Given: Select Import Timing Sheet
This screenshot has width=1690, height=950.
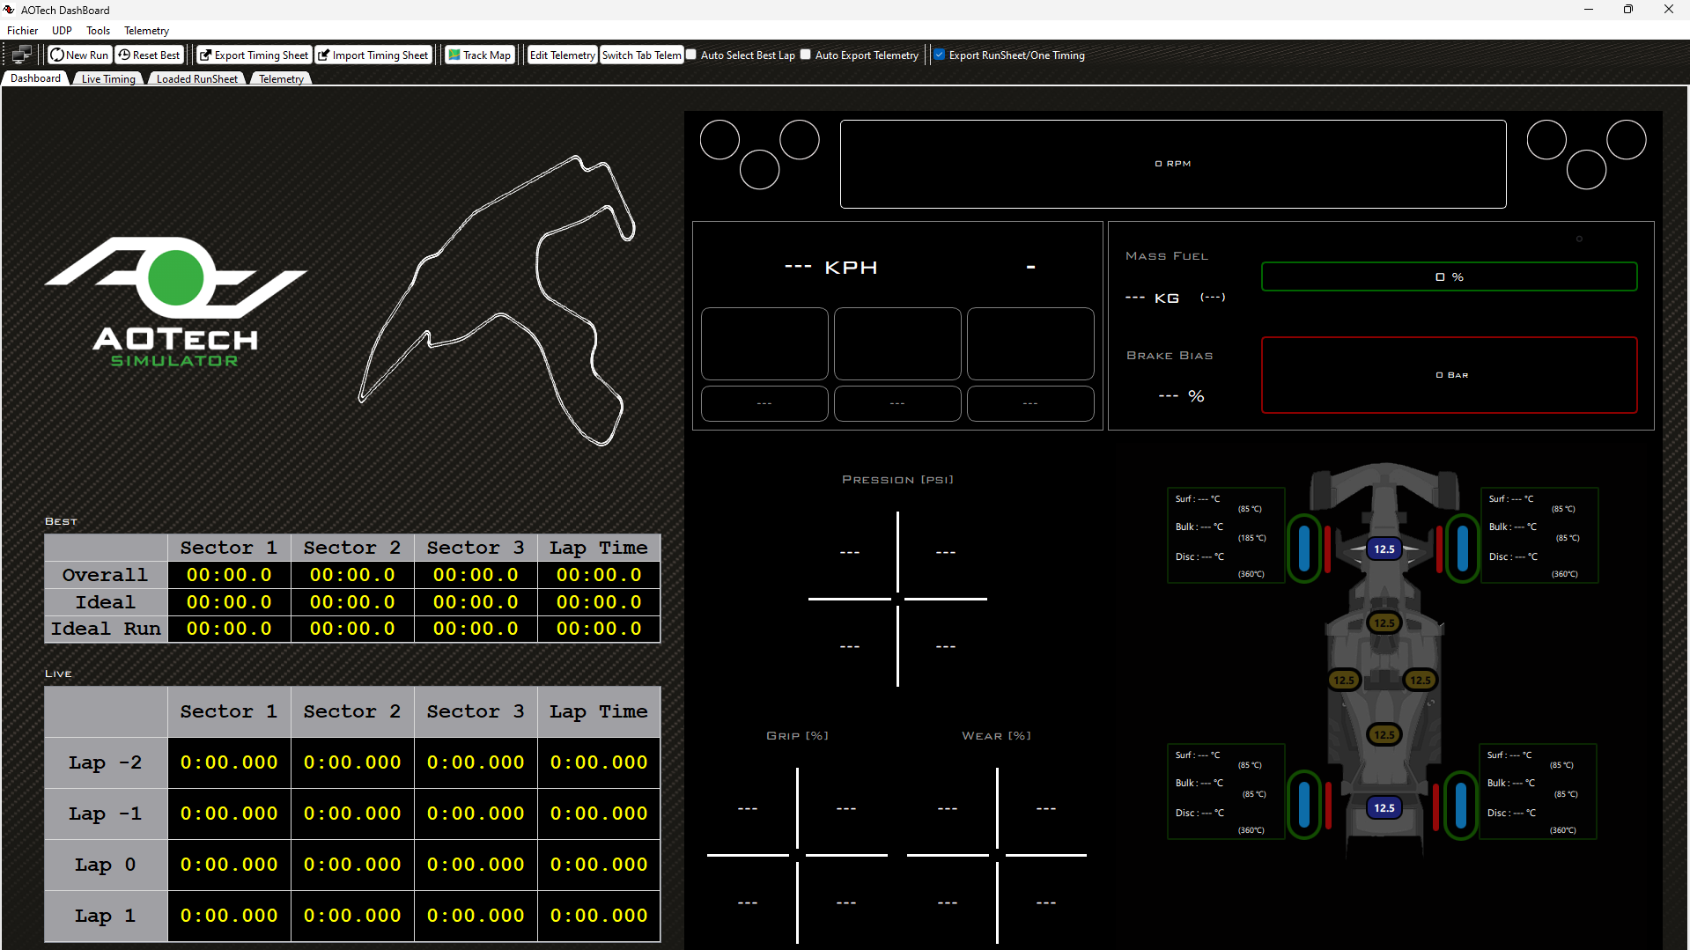Looking at the screenshot, I should coord(373,55).
